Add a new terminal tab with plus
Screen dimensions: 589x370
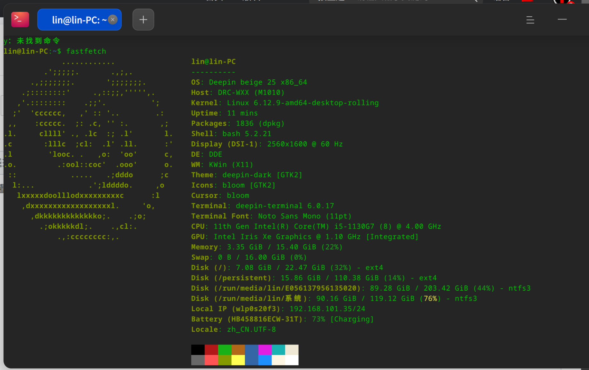143,20
